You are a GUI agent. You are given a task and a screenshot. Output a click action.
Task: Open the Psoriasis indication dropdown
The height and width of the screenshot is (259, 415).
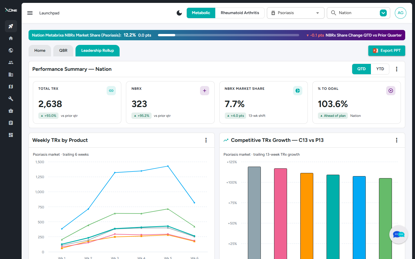296,13
